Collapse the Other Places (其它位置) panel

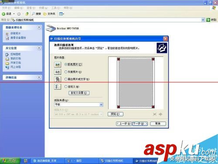39,48
